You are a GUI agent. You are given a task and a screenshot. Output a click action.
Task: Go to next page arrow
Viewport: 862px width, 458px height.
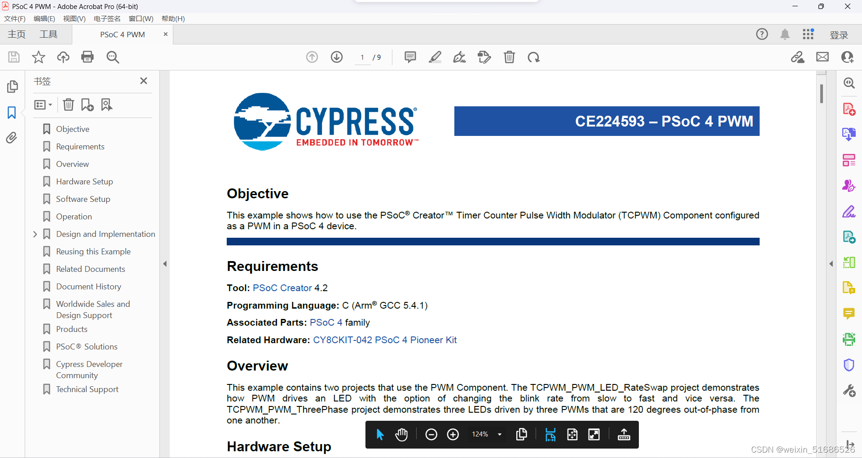pos(337,57)
